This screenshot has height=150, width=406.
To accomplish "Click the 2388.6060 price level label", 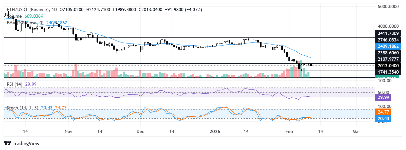I will click(388, 53).
